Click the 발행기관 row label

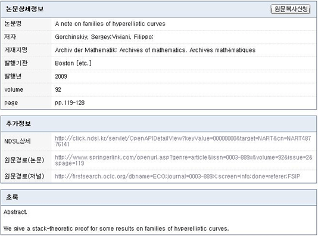tap(16, 63)
